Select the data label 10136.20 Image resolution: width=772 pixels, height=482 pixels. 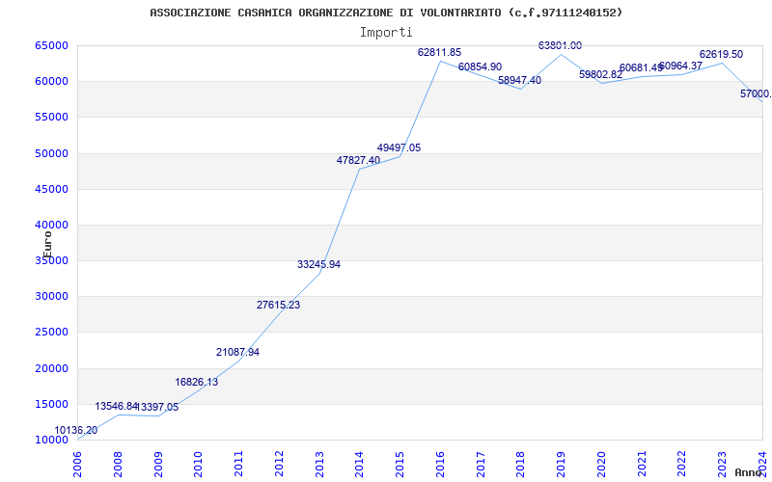[x=76, y=430]
